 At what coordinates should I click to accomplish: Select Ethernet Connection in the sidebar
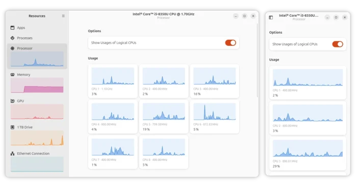coord(37,162)
